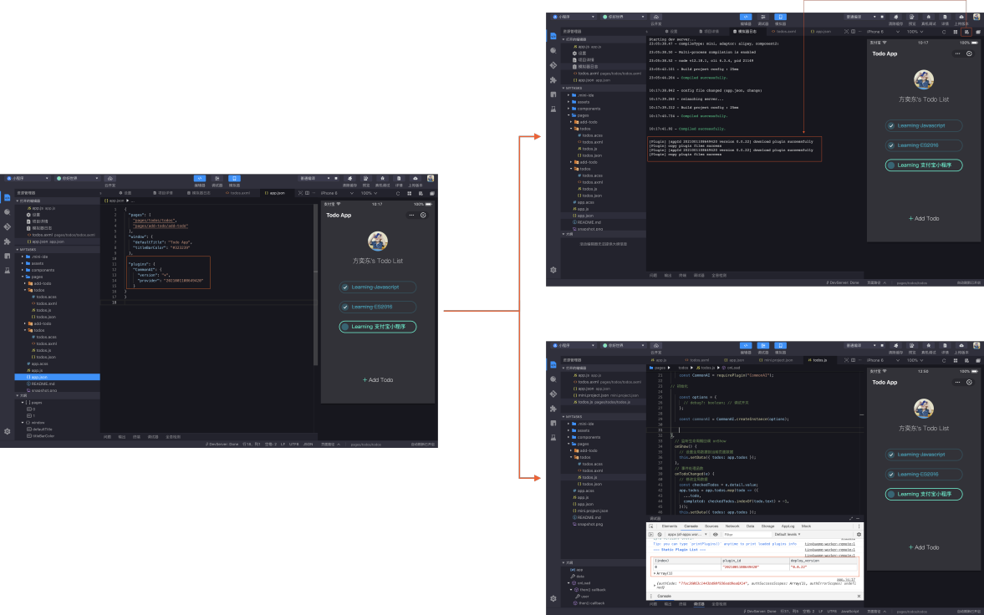This screenshot has width=984, height=615.
Task: Open the mini.project.json editor tab
Action: click(778, 361)
